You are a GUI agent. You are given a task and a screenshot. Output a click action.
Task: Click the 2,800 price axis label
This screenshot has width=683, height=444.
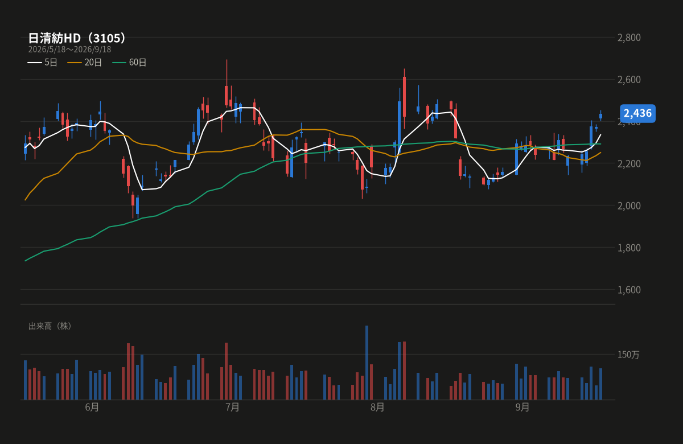629,38
